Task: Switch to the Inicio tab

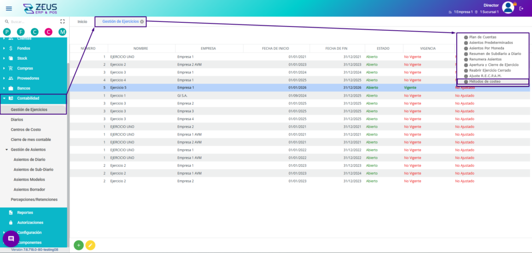Action: (82, 21)
